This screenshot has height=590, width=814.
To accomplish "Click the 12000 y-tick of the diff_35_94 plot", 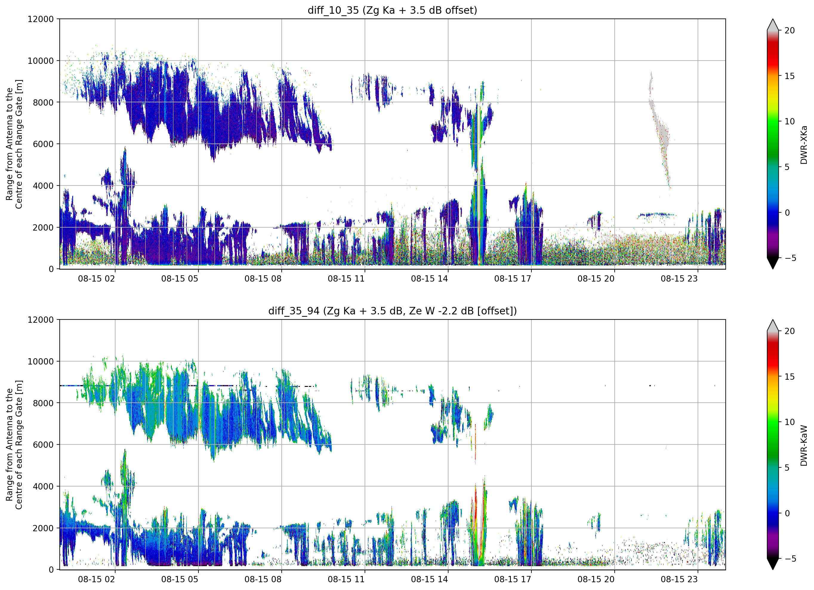I will click(41, 320).
